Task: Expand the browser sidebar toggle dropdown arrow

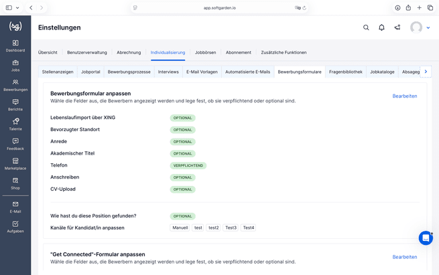Action: [17, 8]
